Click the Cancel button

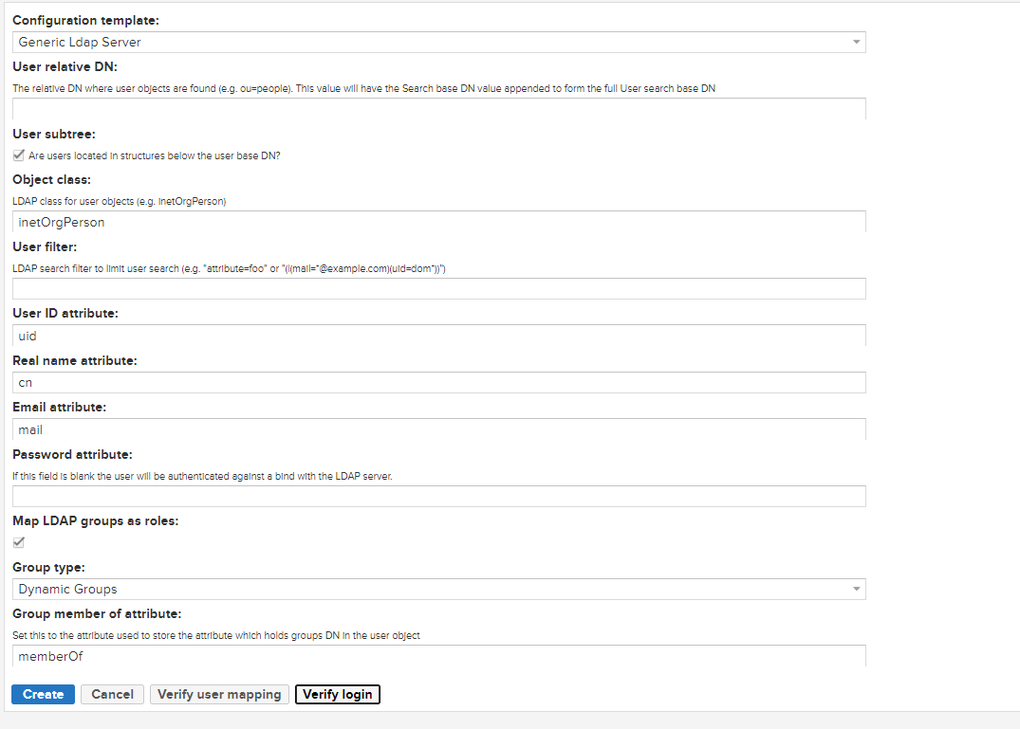(112, 694)
